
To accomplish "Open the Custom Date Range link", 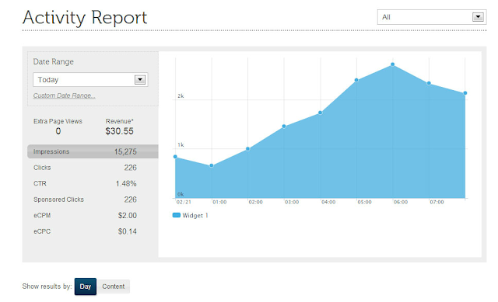I will [64, 95].
